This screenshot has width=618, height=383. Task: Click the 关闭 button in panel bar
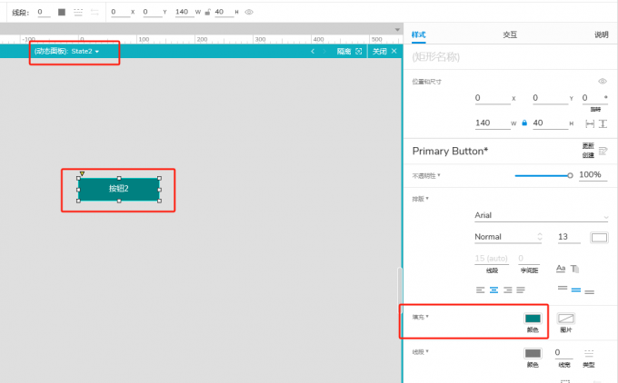click(384, 52)
